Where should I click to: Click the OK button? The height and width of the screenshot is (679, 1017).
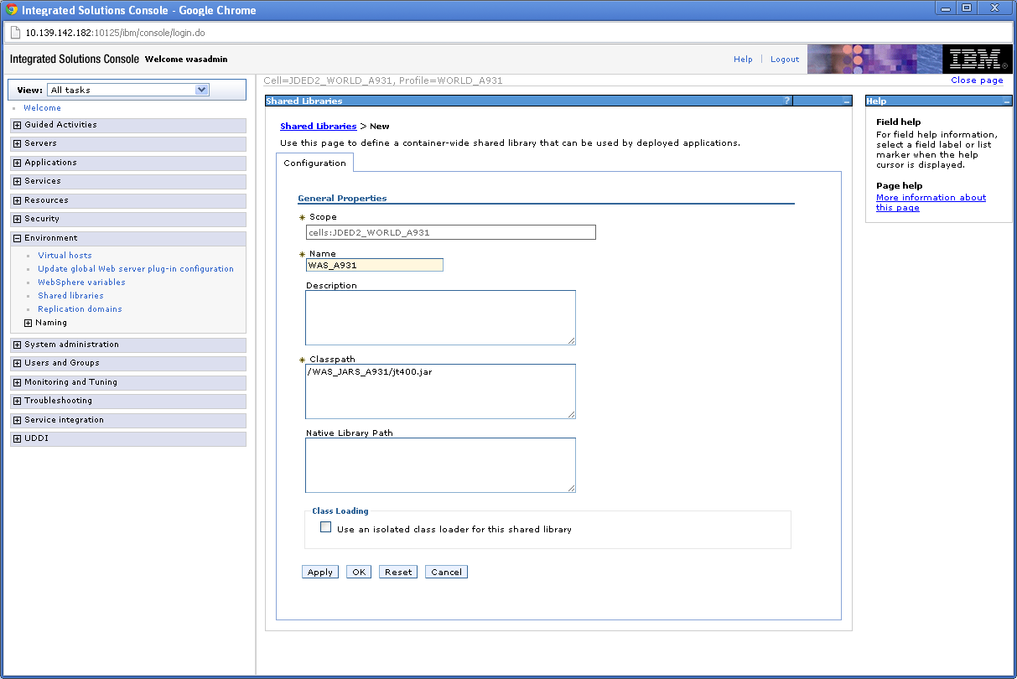pos(359,572)
